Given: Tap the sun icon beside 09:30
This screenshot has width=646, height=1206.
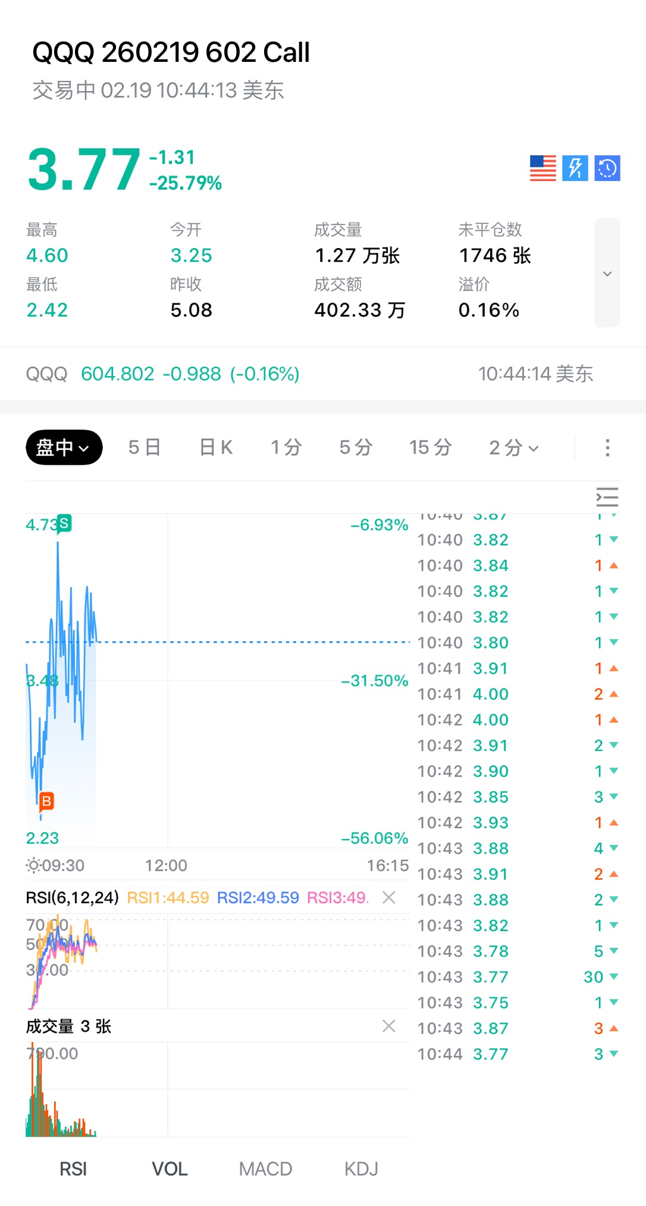Looking at the screenshot, I should (x=33, y=865).
